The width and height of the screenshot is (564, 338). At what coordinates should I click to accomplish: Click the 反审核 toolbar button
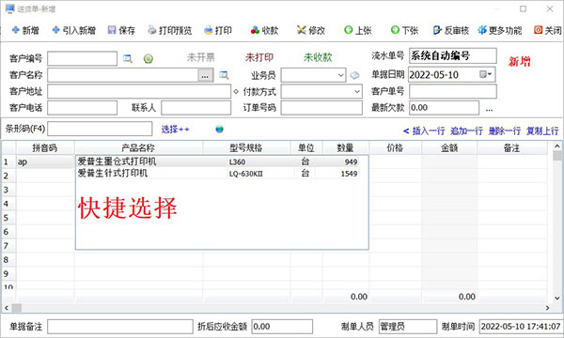coord(451,31)
